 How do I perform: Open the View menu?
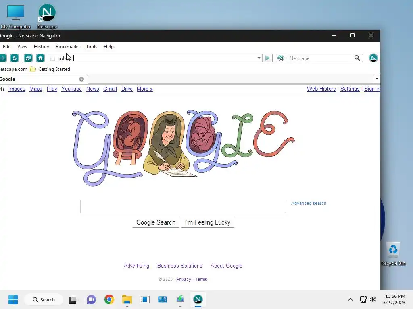(22, 47)
